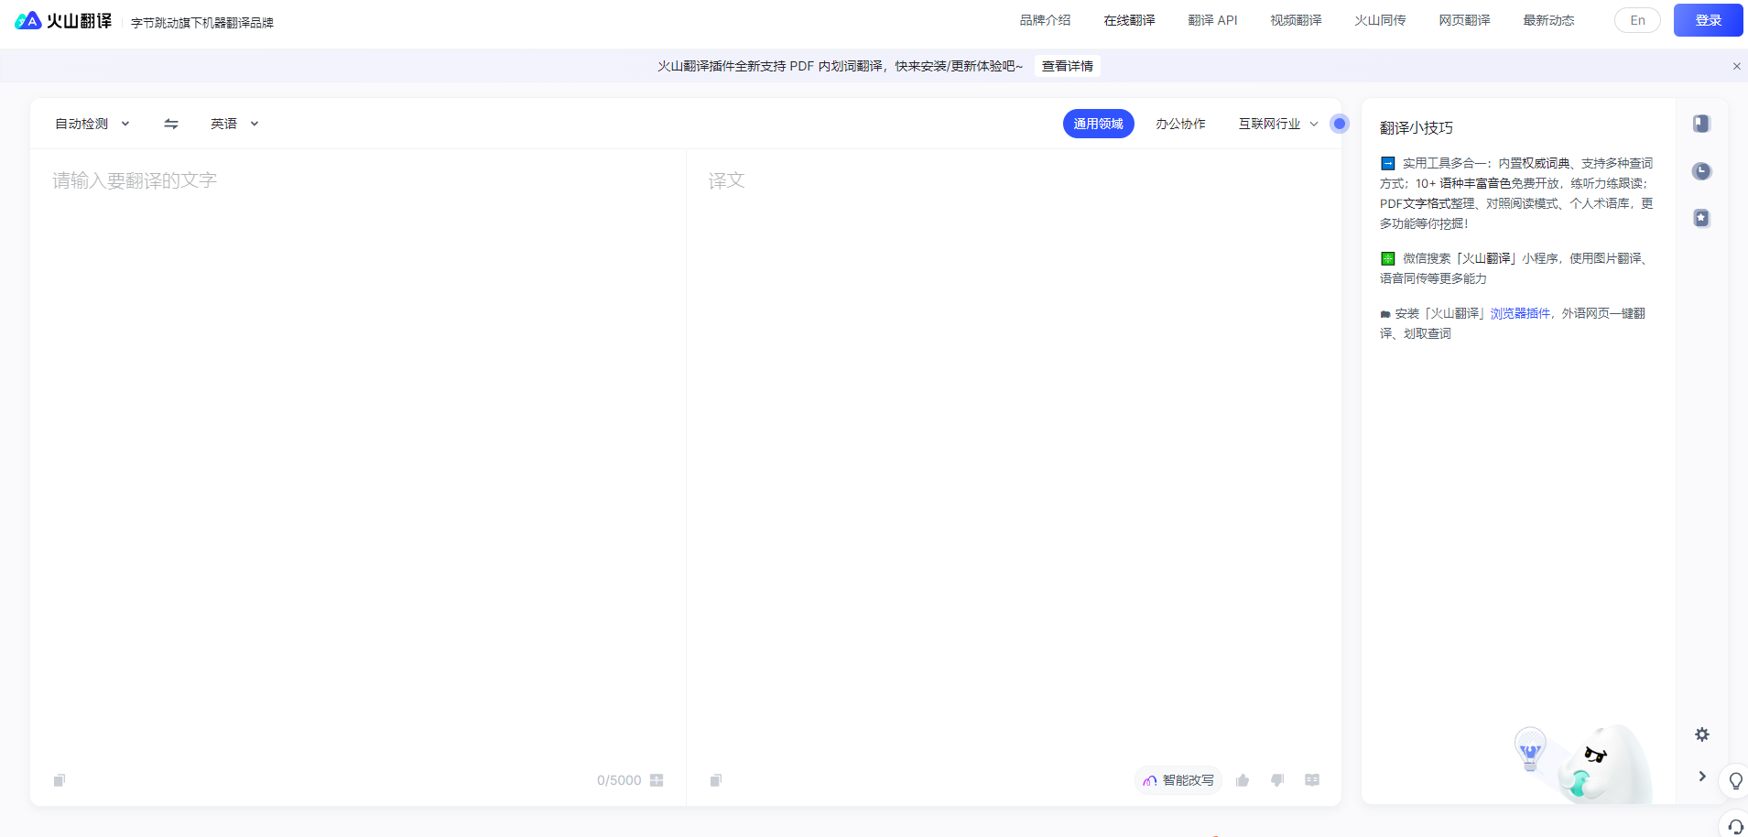Collapse the right panel with the chevron arrow
Screen dimensions: 1748x837
pos(1703,777)
